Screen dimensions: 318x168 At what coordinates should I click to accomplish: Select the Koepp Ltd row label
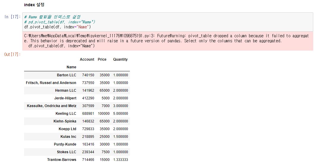67,129
